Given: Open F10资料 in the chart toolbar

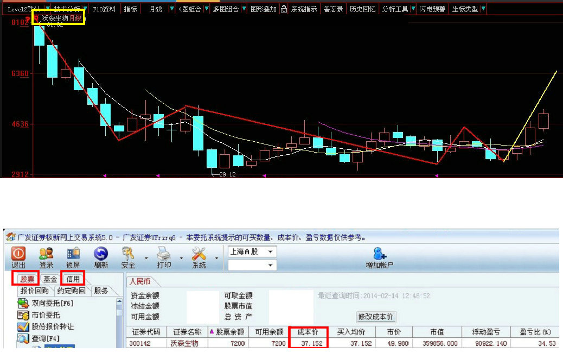Looking at the screenshot, I should pyautogui.click(x=105, y=9).
